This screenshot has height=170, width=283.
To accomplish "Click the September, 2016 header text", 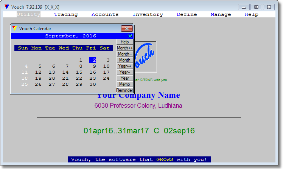I will 71,36.
